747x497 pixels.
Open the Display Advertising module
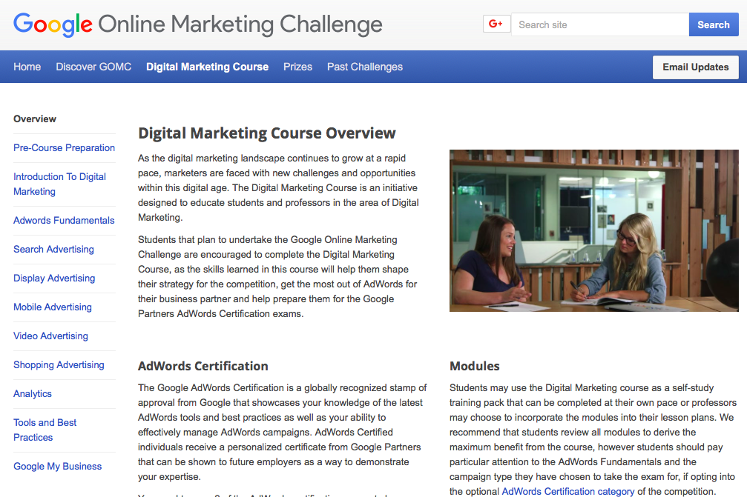pos(54,278)
